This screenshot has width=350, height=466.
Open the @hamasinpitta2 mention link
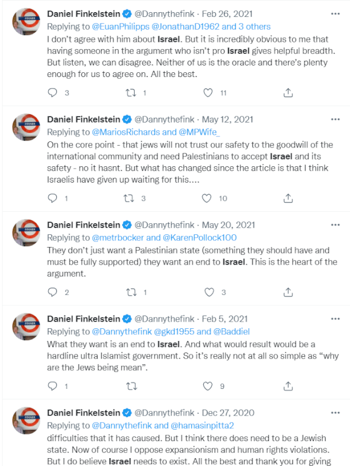click(203, 425)
